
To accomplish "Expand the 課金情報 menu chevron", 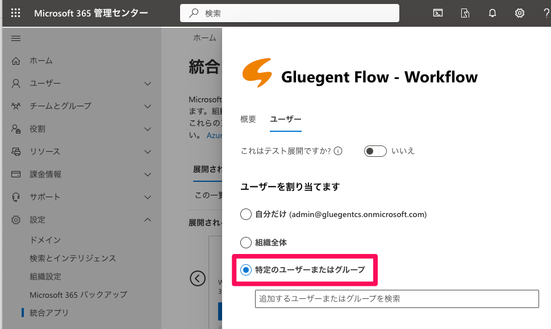I will coord(148,174).
